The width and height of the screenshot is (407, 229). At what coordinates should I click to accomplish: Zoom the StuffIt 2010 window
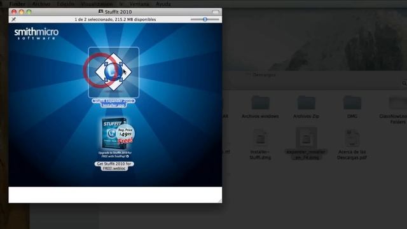(x=29, y=12)
